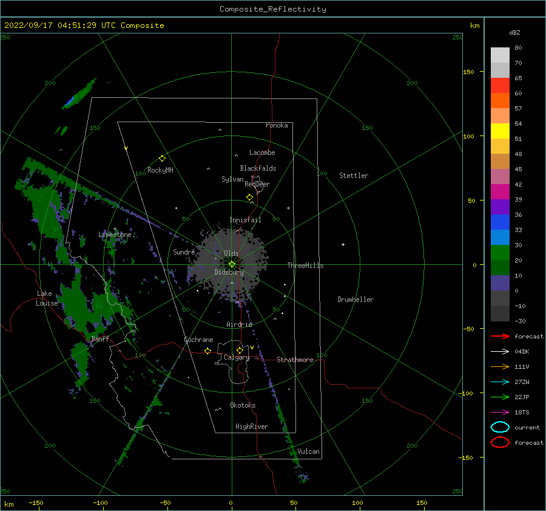Click the Sundre city label
546x511 pixels.
point(184,252)
